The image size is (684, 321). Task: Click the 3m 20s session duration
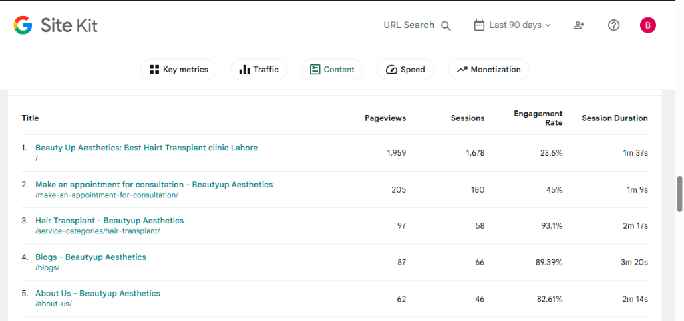tap(635, 262)
